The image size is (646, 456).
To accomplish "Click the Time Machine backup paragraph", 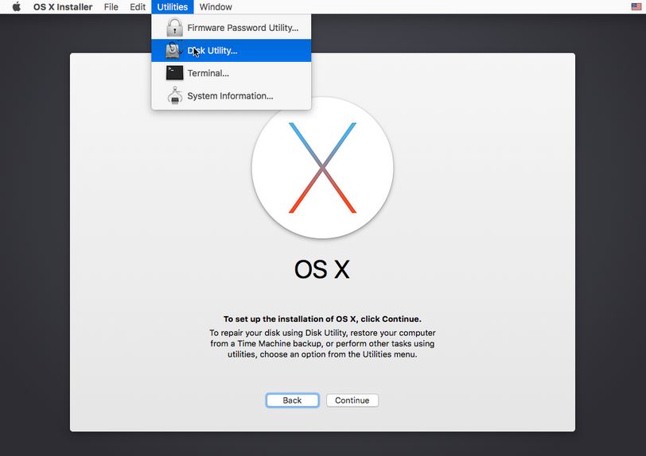I will coord(322,344).
